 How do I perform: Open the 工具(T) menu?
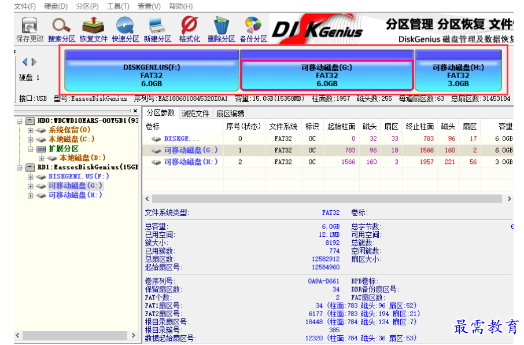(x=118, y=6)
